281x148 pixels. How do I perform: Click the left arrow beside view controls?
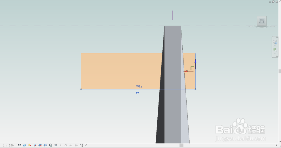click(x=86, y=145)
